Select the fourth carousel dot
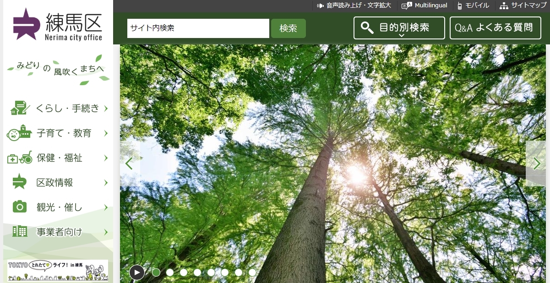 tap(197, 272)
